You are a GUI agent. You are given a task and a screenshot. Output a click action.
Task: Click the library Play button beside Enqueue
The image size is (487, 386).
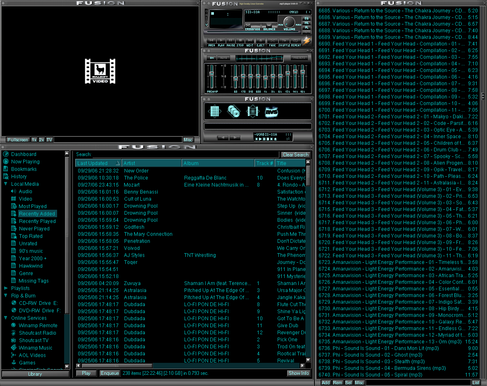point(86,373)
